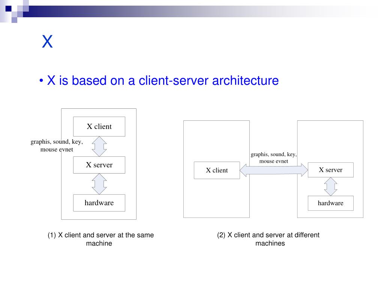This screenshot has width=384, height=288.
Task: Click the double arrow between X client and X server in diagram one
Action: tap(99, 147)
